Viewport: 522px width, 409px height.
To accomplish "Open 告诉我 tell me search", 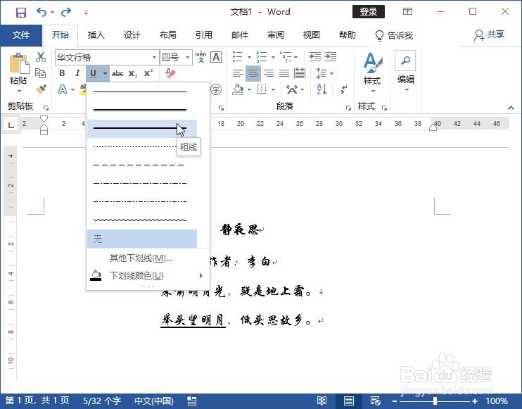I will [394, 35].
